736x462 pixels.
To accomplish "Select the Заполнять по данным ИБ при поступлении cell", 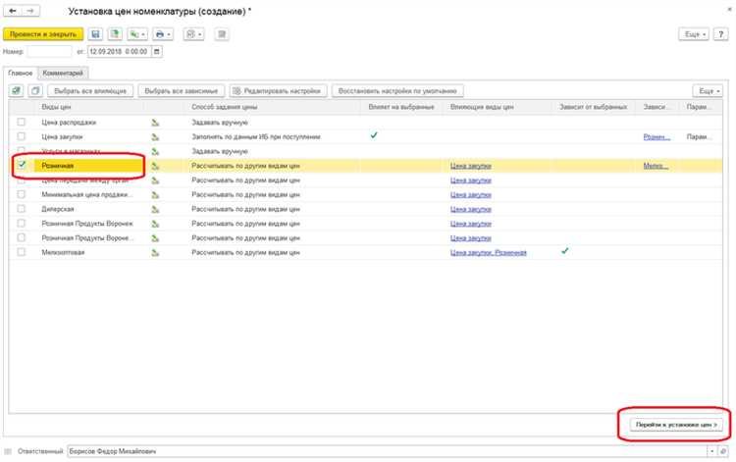I will (x=256, y=137).
